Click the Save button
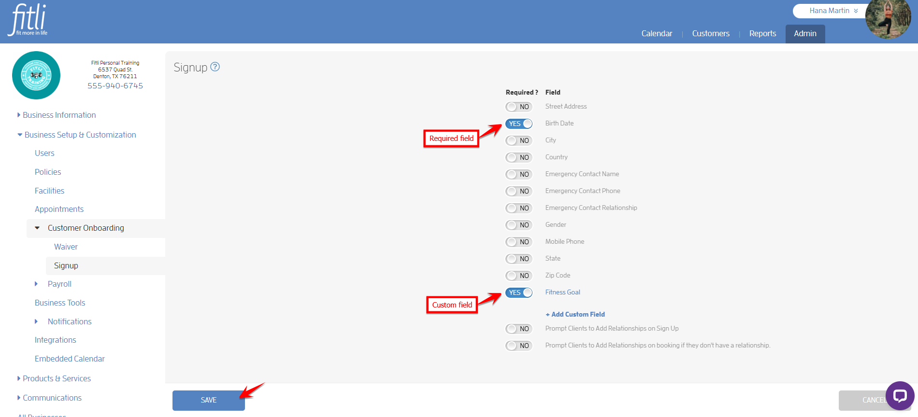Viewport: 918px width, 417px height. pos(209,400)
